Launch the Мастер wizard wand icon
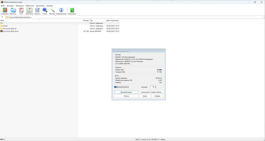Screen dimensions: 265x141 (x=52, y=10)
